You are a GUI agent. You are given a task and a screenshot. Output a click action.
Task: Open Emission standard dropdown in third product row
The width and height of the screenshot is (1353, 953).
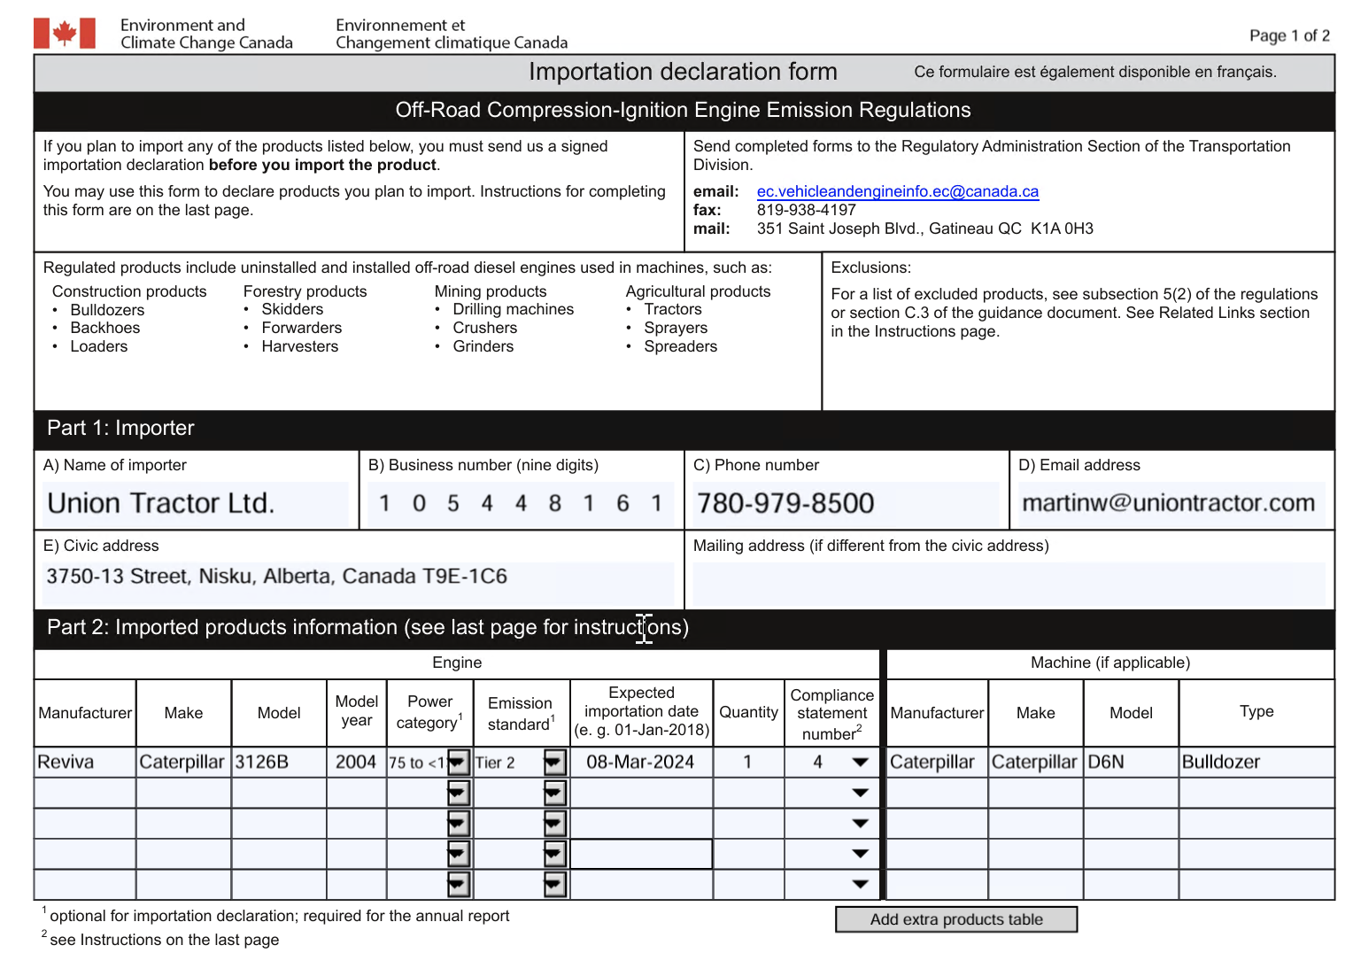tap(554, 824)
